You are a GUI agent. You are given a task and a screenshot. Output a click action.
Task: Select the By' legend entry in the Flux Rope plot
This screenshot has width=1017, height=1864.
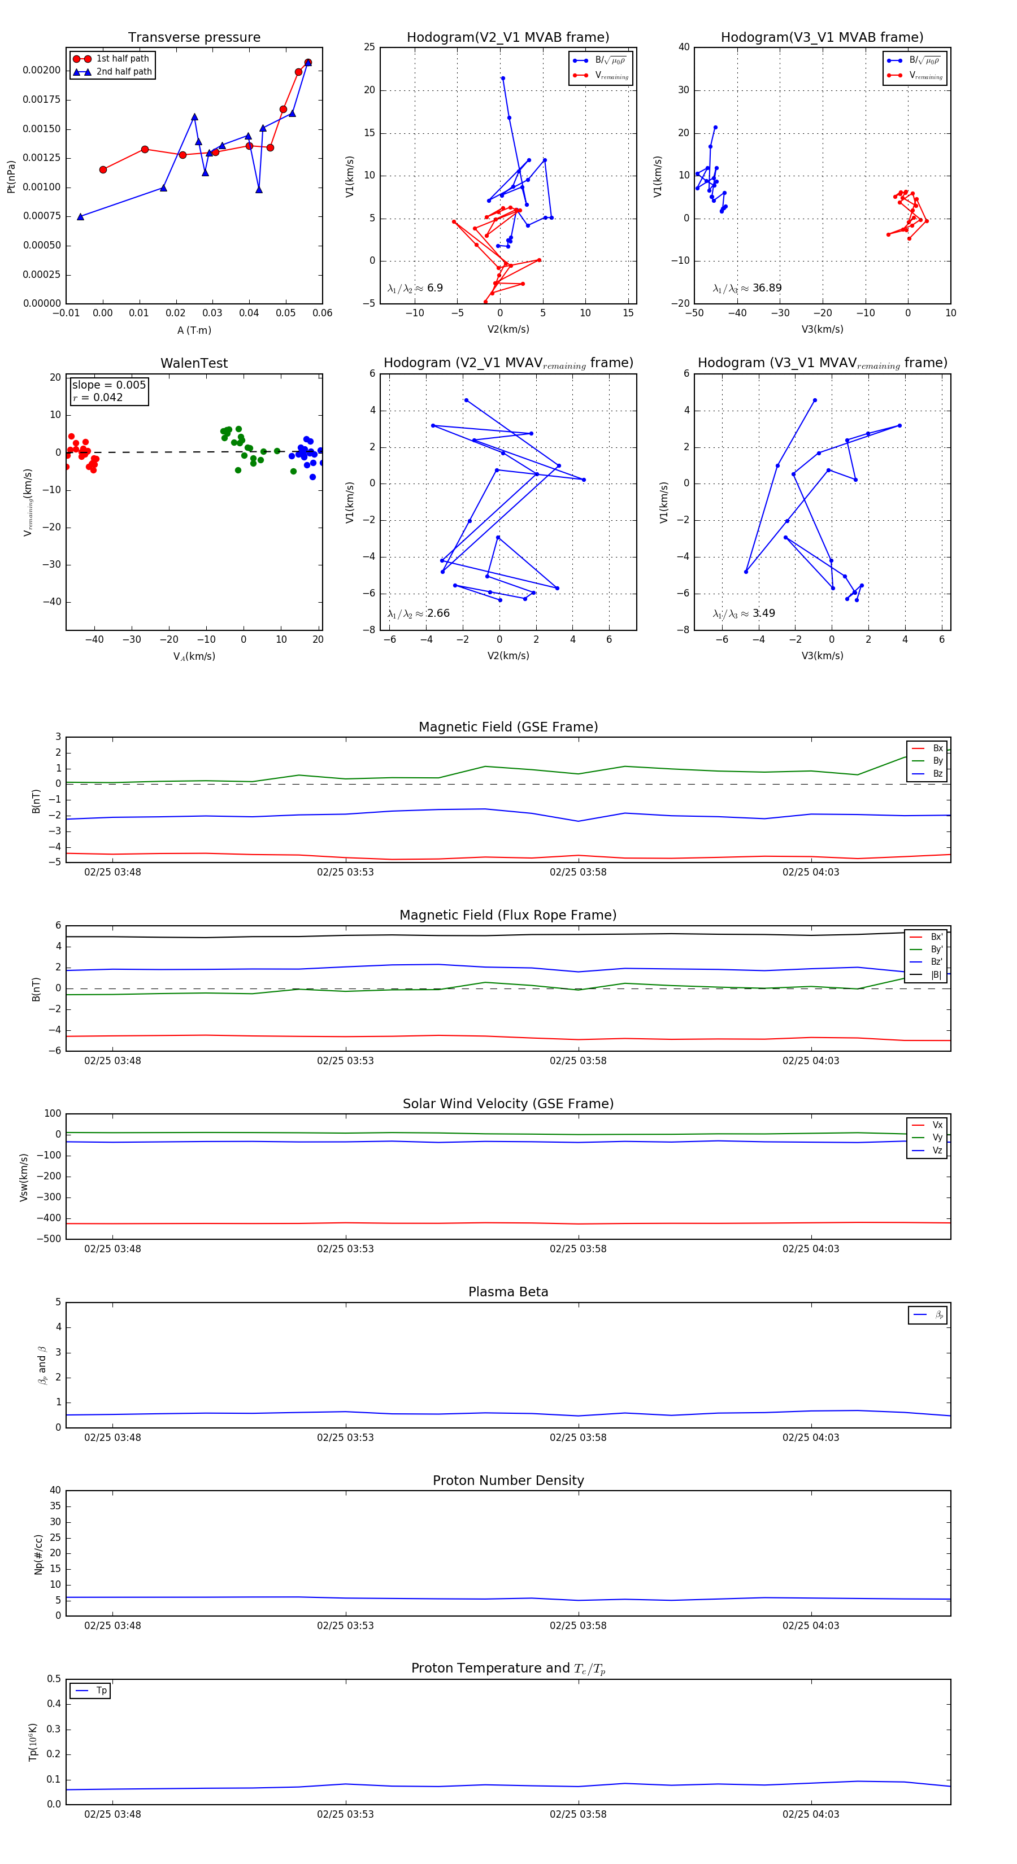coord(926,950)
